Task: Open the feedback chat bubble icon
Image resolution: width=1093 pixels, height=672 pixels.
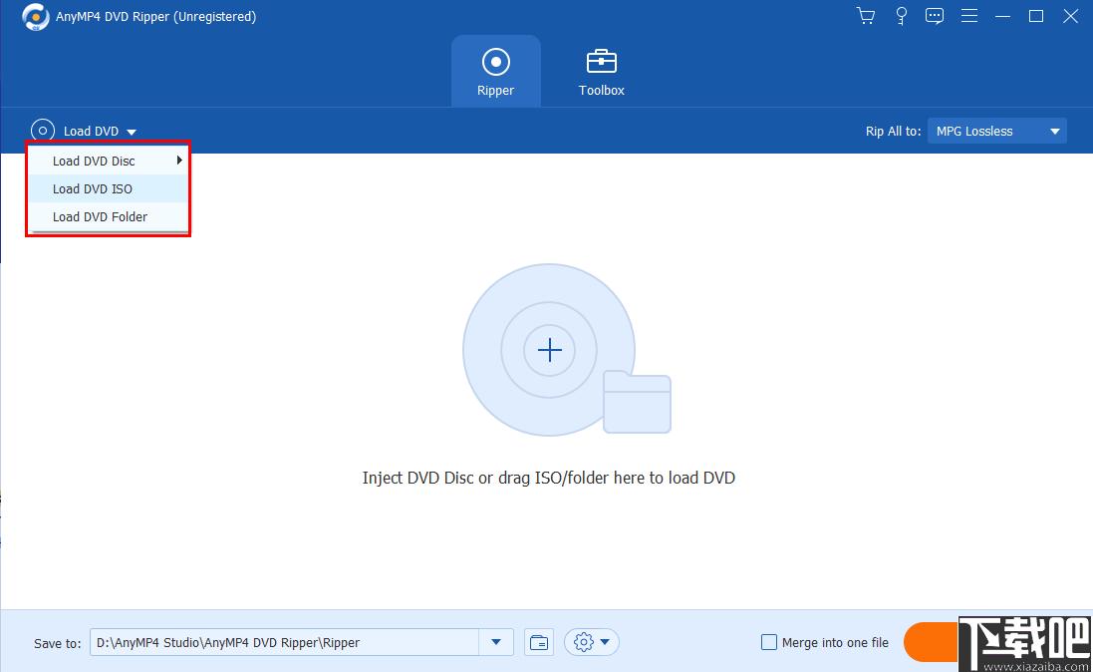Action: (934, 16)
